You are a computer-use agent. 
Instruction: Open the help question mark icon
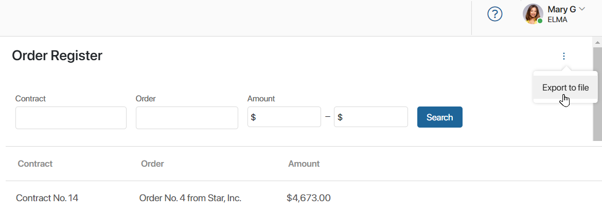tap(495, 14)
